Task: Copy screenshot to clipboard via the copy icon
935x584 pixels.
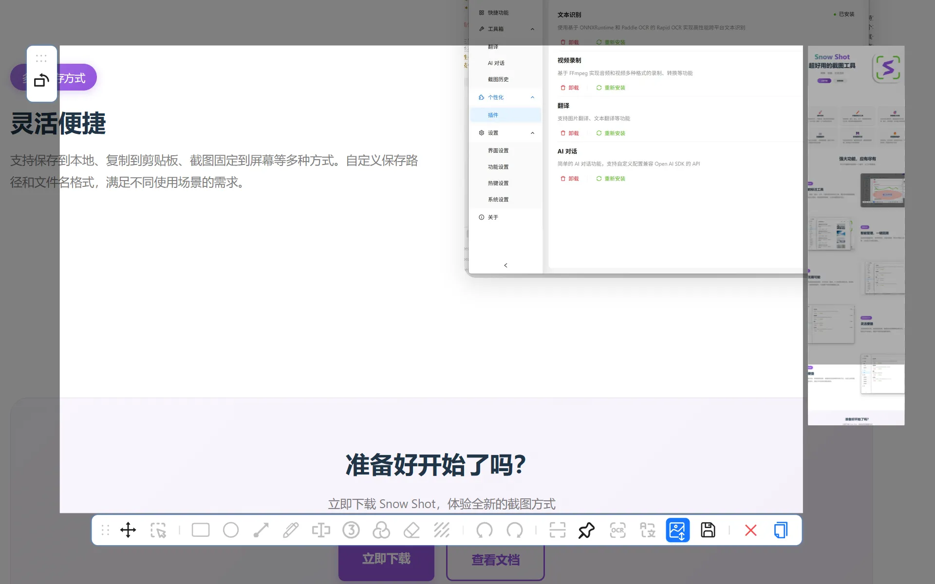Action: pos(781,530)
